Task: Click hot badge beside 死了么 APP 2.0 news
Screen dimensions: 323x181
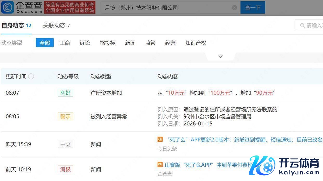Action: click(160, 140)
